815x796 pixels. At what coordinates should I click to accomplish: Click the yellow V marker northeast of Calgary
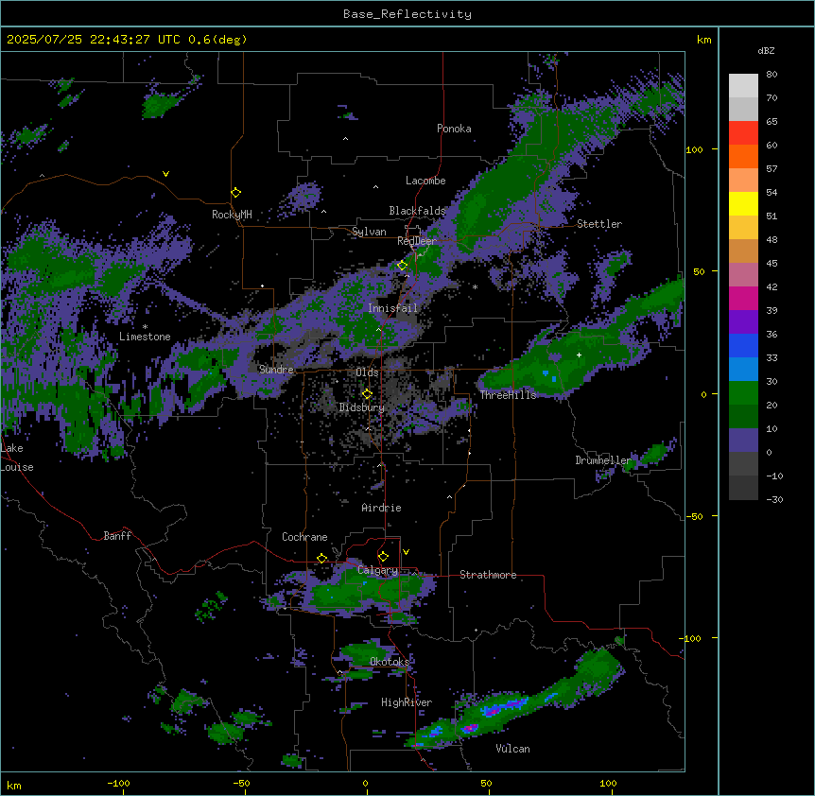(x=406, y=552)
